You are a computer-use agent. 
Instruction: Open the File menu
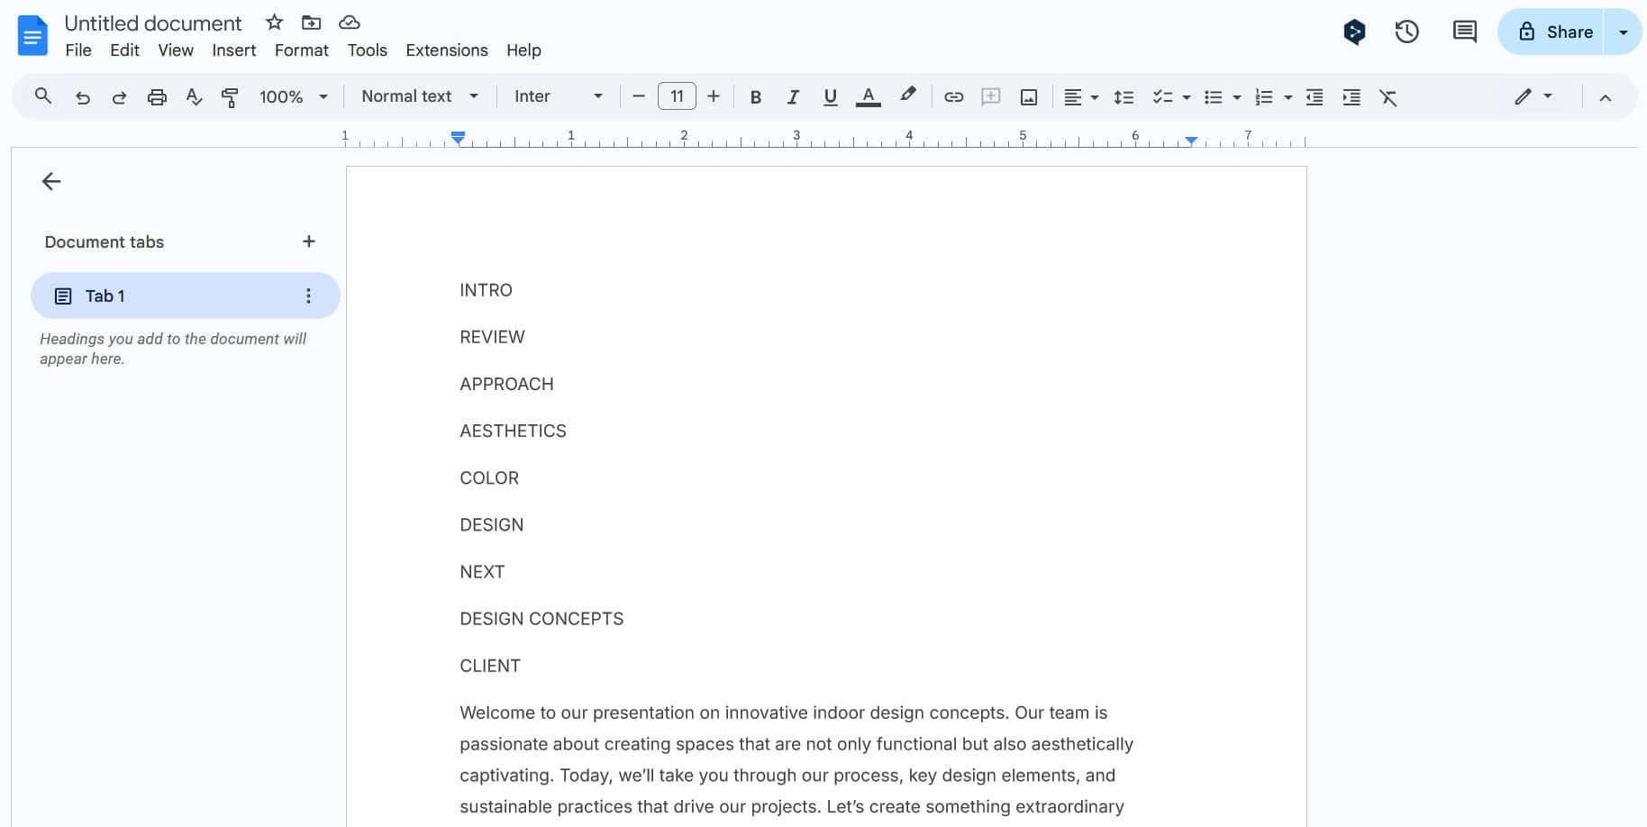[x=78, y=50]
